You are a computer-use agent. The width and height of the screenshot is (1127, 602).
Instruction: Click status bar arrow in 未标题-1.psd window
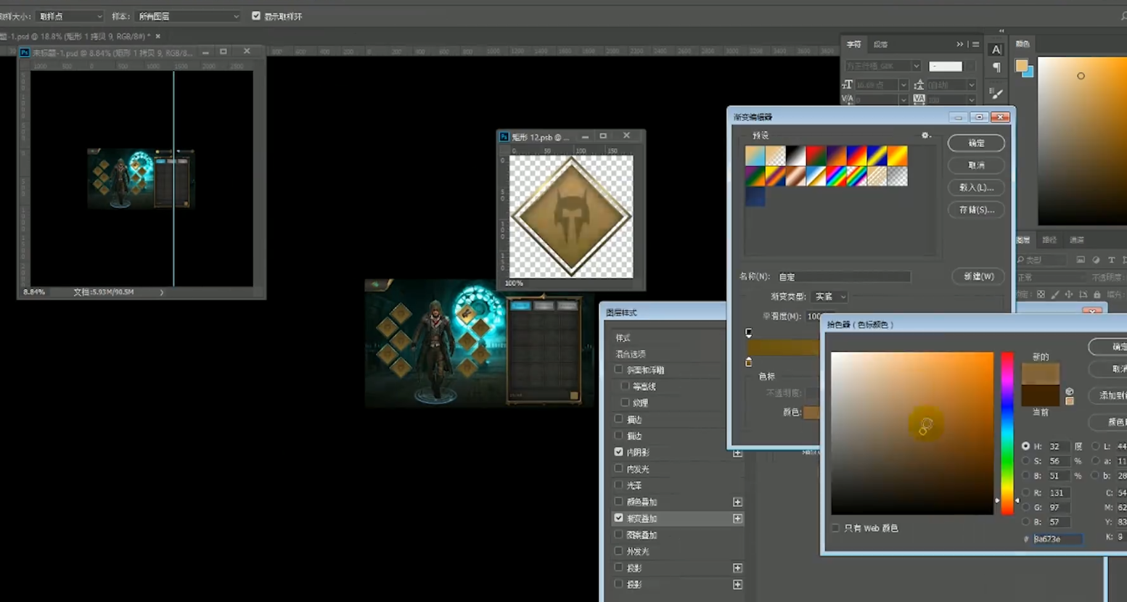pos(161,292)
